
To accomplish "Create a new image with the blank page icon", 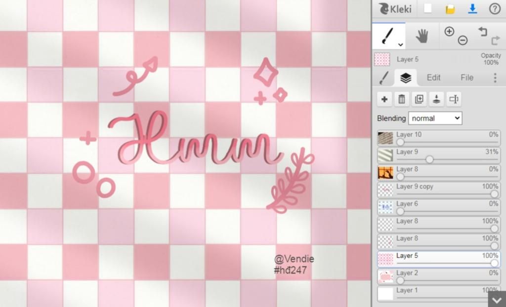I will (427, 9).
